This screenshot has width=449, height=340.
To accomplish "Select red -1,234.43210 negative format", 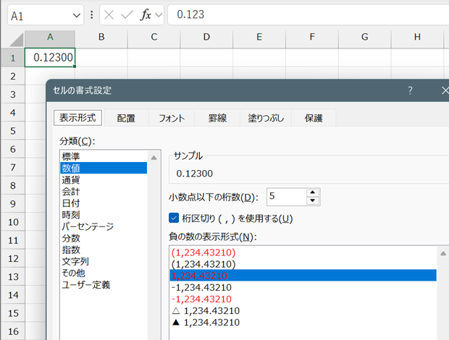I will (303, 299).
